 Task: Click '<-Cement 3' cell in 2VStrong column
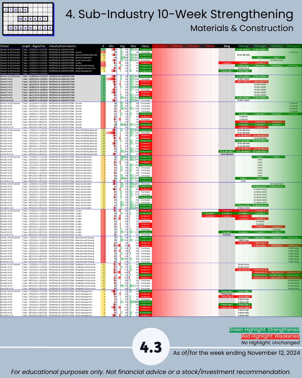[x=277, y=122]
